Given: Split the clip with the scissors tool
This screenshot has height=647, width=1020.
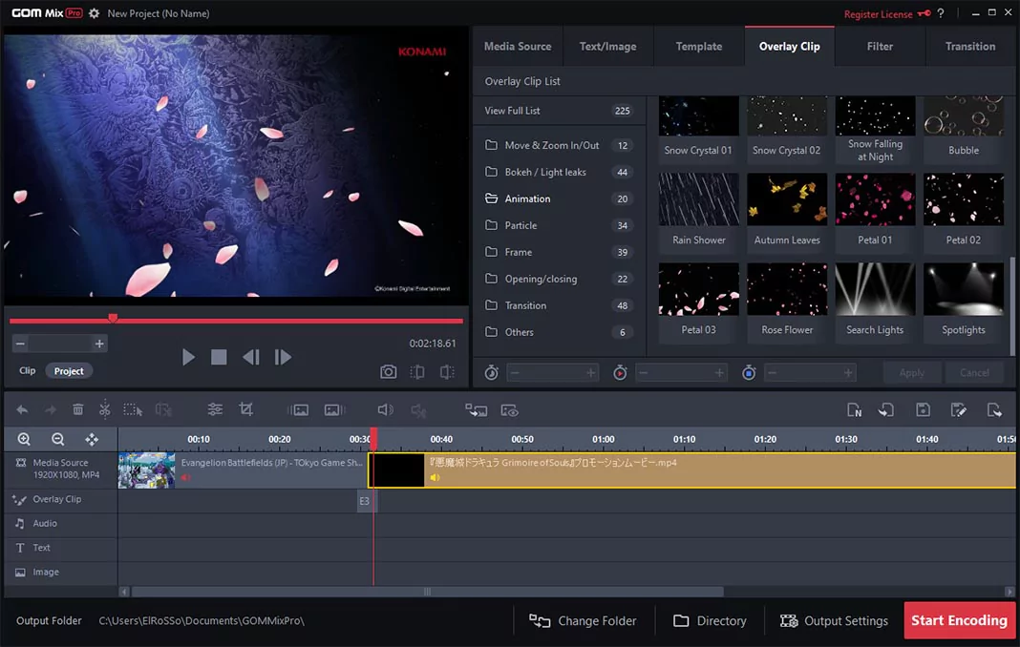Looking at the screenshot, I should coord(105,409).
